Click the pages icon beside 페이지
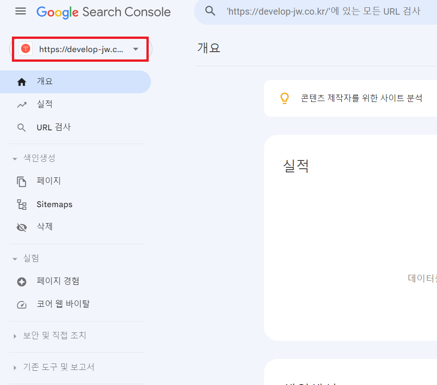 [x=22, y=182]
